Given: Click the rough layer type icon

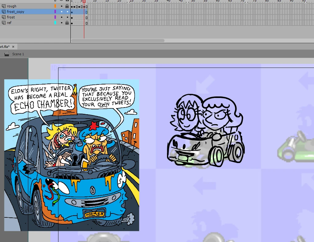Looking at the screenshot, I should (x=4, y=6).
